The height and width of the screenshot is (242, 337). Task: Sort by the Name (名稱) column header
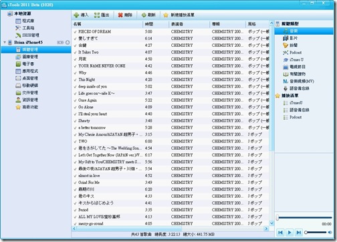tap(108, 24)
